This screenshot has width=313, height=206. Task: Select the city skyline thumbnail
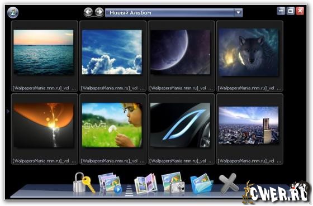[249, 125]
